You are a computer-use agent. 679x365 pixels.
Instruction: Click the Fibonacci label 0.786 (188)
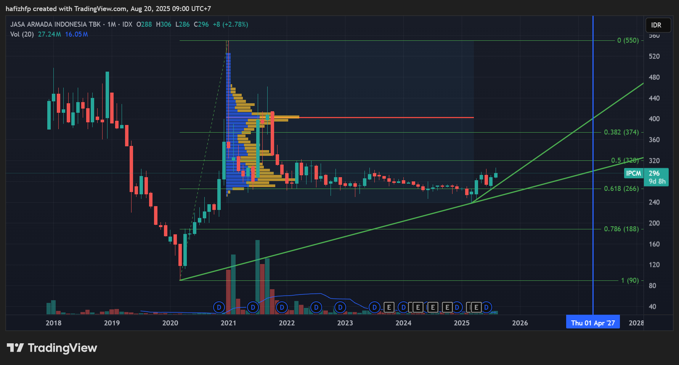(621, 229)
